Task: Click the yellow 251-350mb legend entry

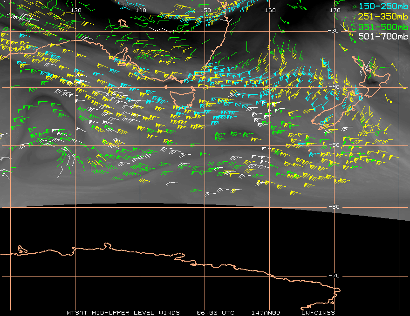Action: click(383, 16)
